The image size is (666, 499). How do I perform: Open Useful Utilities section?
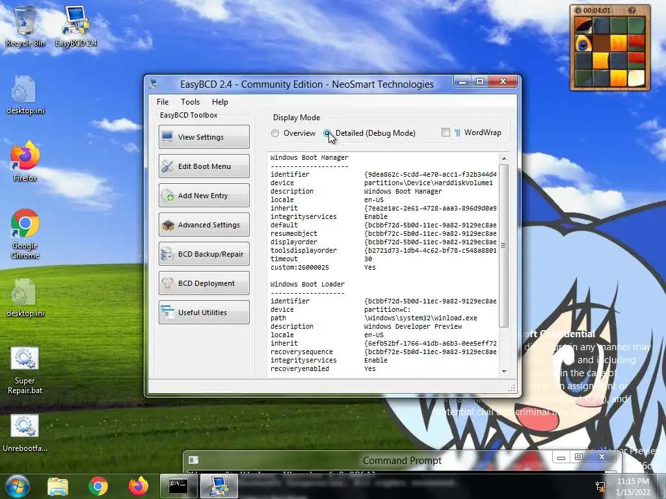coord(204,313)
